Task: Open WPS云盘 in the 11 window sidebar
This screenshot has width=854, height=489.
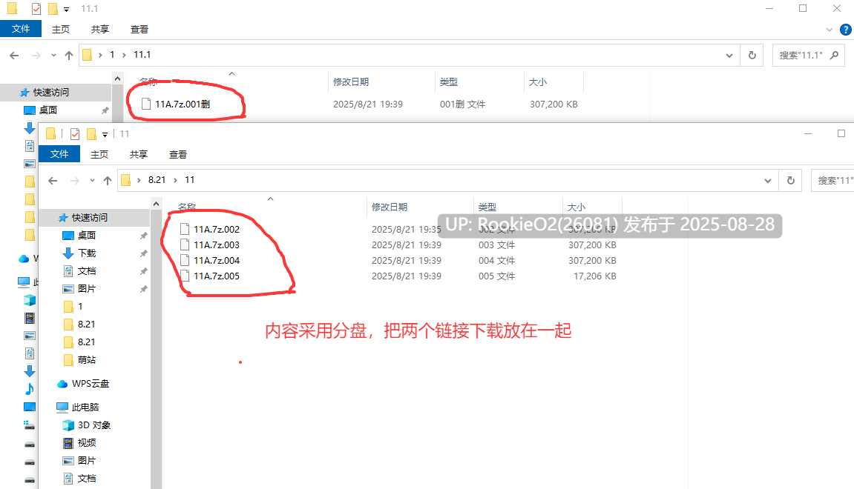Action: tap(91, 384)
